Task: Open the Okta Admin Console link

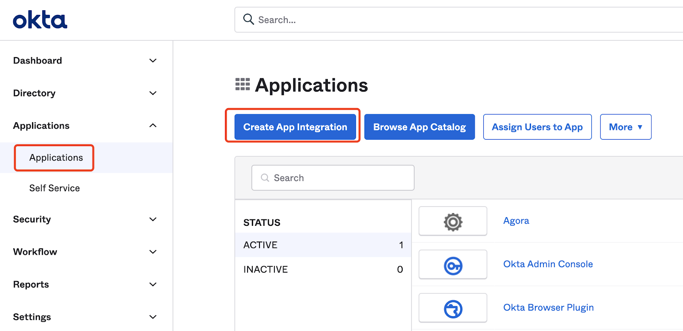Action: [548, 264]
